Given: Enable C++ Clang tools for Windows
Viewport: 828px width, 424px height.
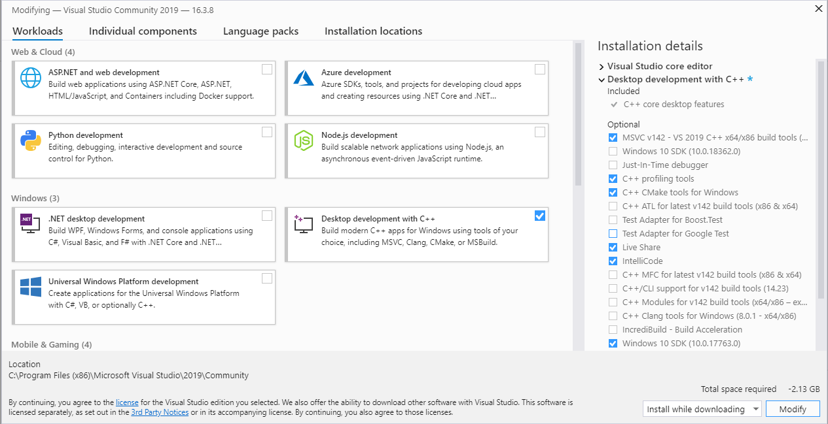Looking at the screenshot, I should click(613, 316).
